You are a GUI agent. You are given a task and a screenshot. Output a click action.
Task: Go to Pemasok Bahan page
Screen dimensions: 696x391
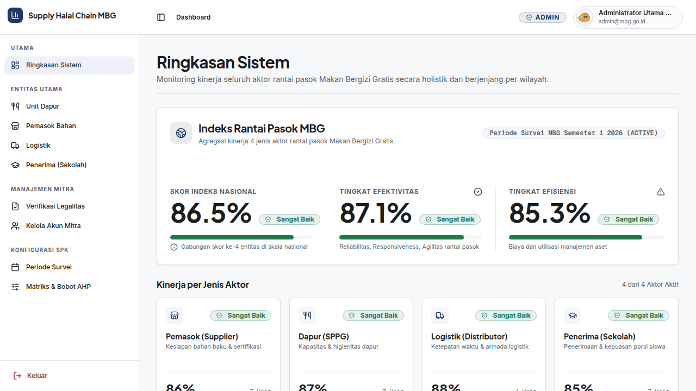point(69,126)
